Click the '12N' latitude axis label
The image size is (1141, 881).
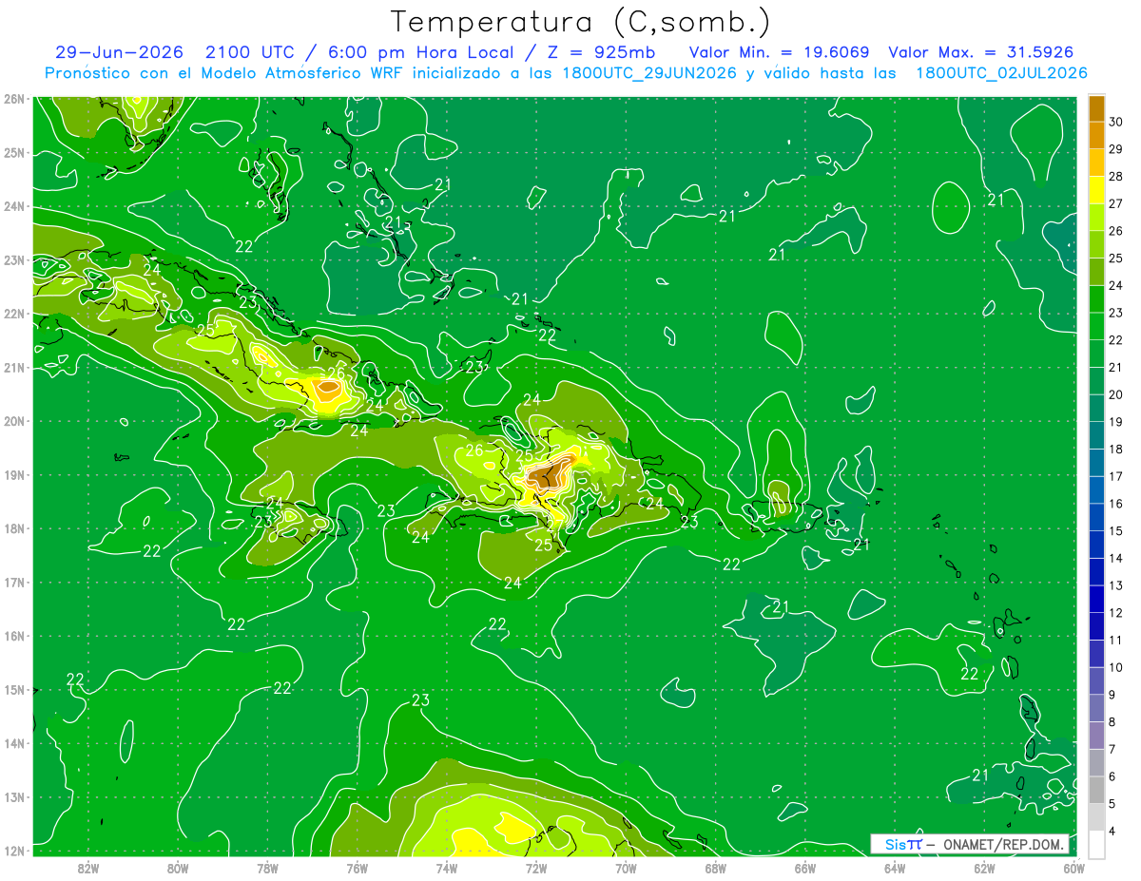(x=14, y=851)
